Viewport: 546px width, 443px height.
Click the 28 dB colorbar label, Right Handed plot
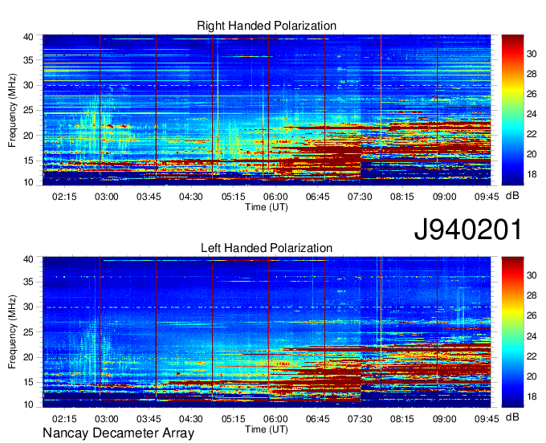(532, 74)
